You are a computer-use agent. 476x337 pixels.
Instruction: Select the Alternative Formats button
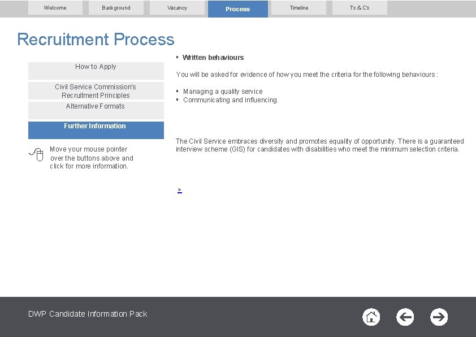pos(96,110)
